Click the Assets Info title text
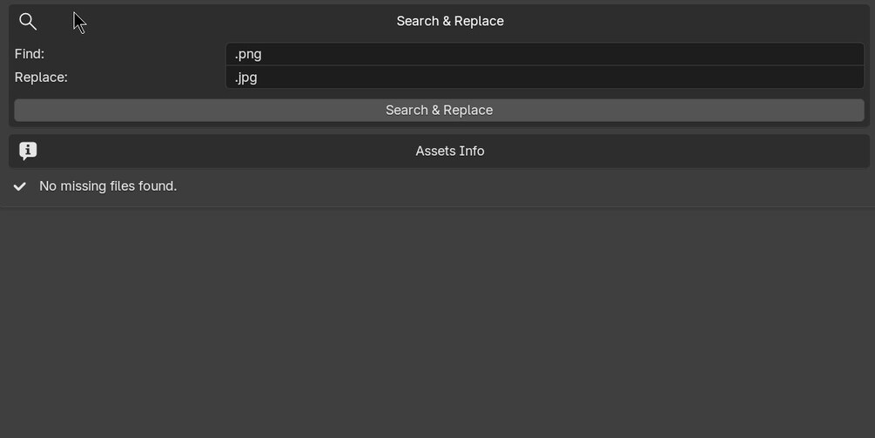The width and height of the screenshot is (875, 438). pos(450,151)
